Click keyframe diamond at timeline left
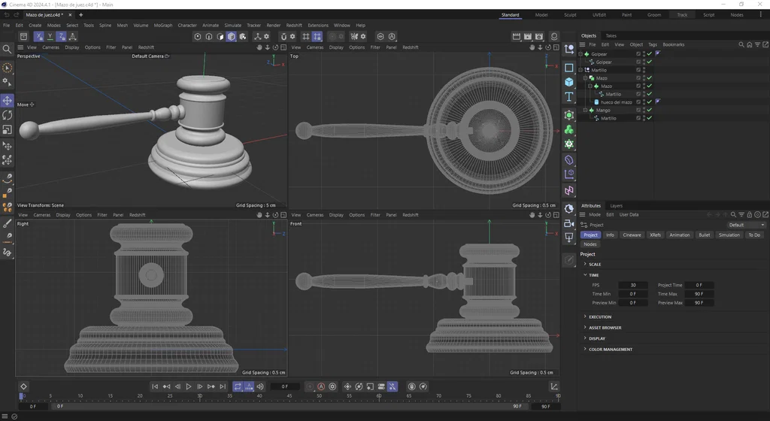The height and width of the screenshot is (421, 770). click(x=23, y=386)
